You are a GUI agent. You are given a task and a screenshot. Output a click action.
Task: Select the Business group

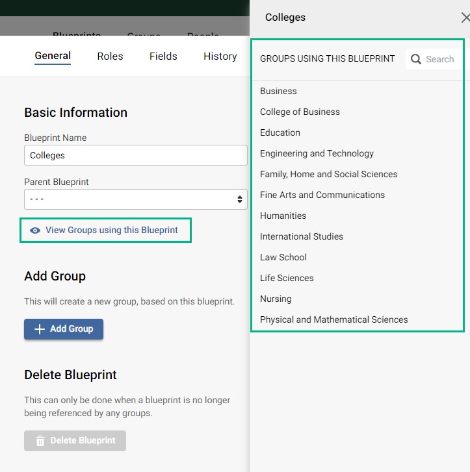pyautogui.click(x=278, y=91)
